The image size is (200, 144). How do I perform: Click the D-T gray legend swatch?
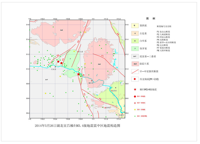click(x=135, y=56)
